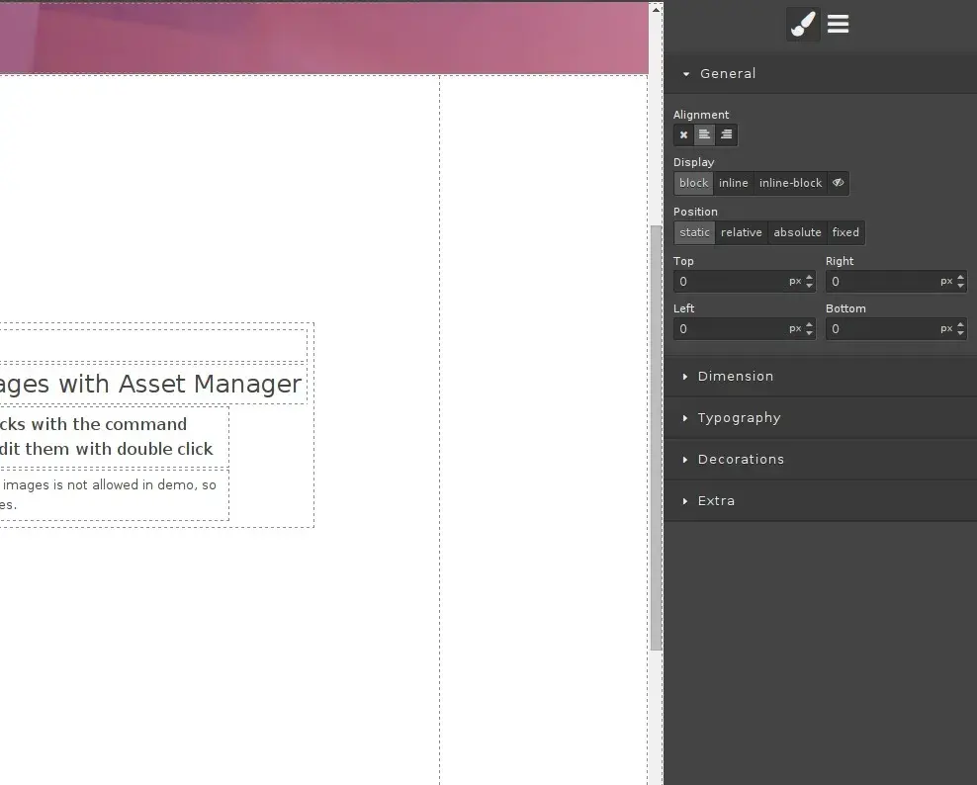This screenshot has width=977, height=785.
Task: Expand the Typography section
Action: 820,418
